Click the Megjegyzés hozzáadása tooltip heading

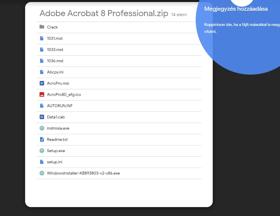pyautogui.click(x=236, y=9)
